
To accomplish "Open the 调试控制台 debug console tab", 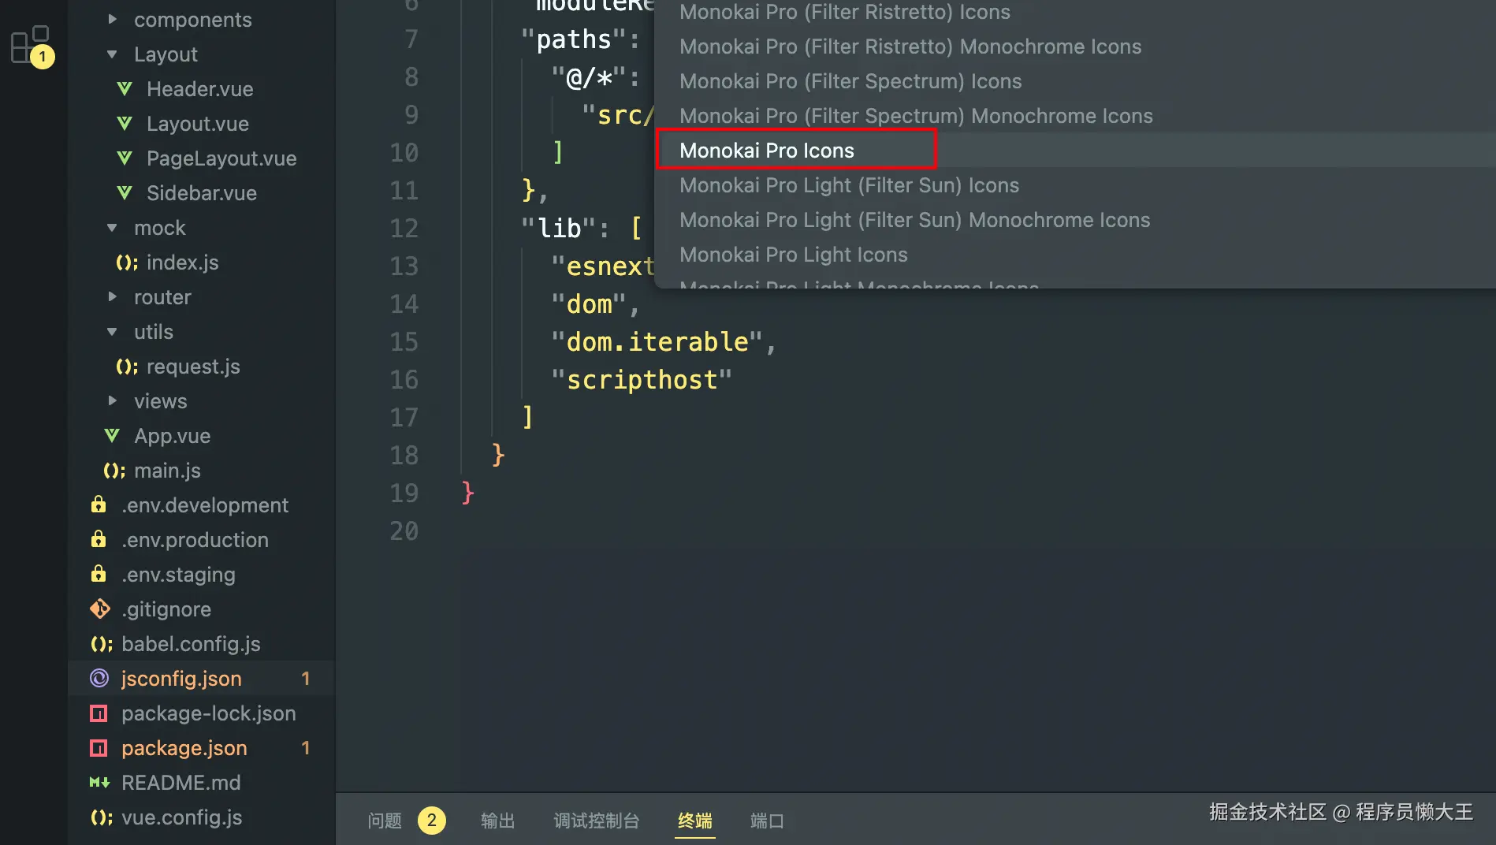I will [x=596, y=821].
